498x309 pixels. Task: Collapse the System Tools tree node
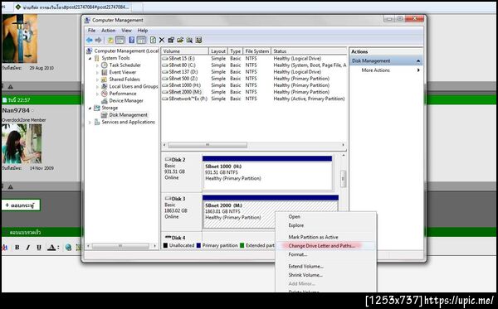tap(90, 58)
